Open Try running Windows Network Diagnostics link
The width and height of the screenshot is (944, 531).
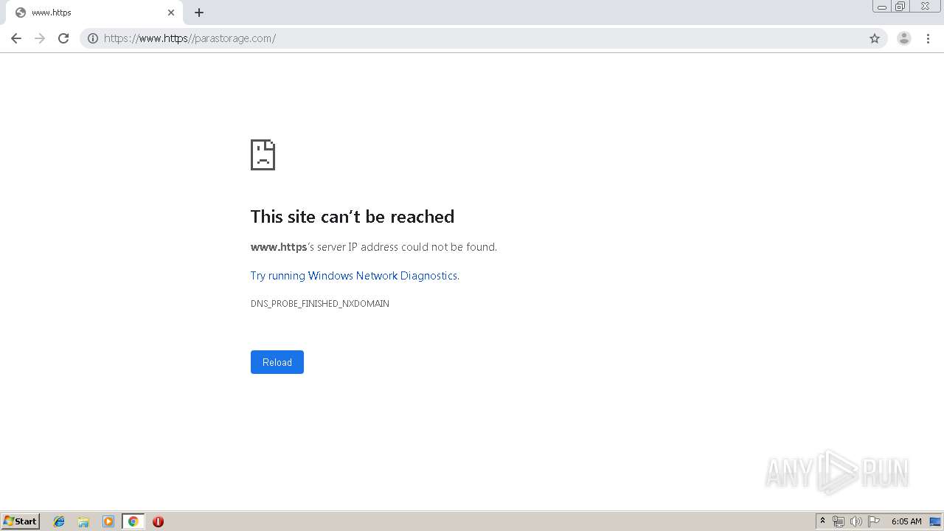click(355, 276)
